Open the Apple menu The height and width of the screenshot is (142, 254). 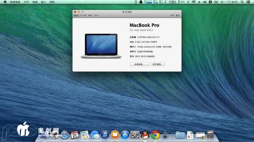(5, 2)
